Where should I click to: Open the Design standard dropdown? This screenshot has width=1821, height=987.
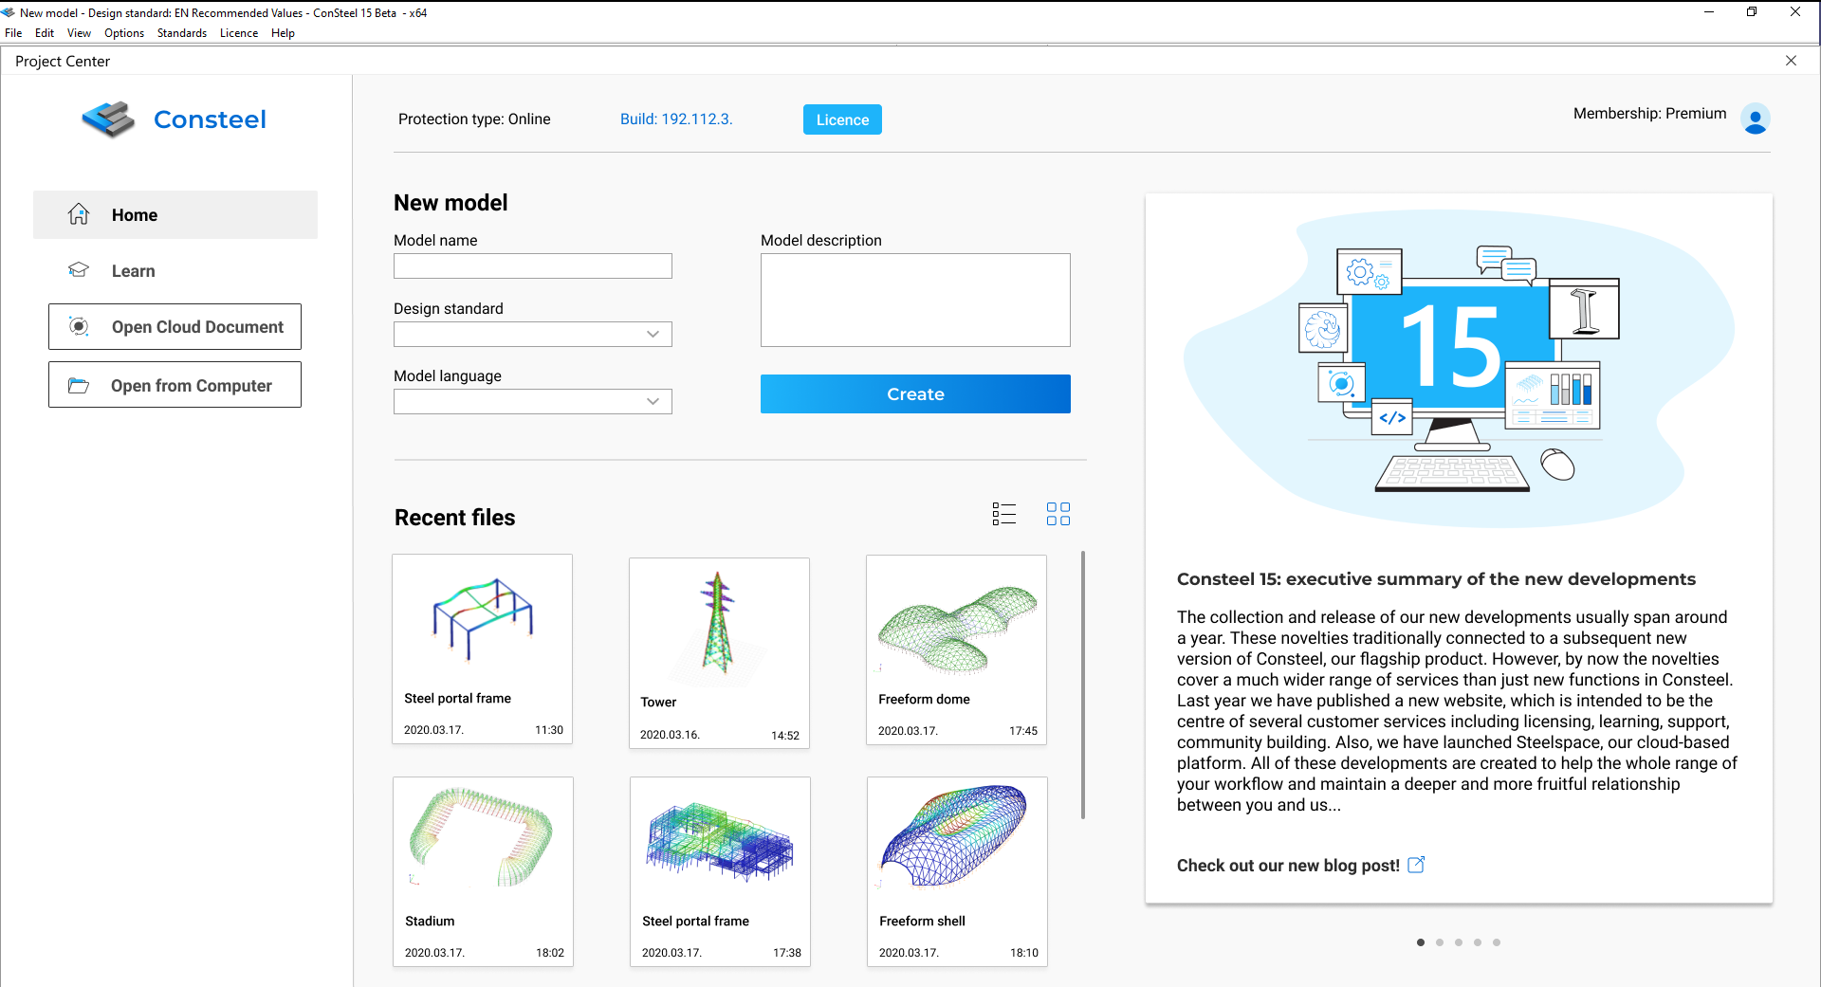point(533,334)
